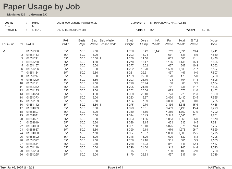Select gross imps value 7,606
This screenshot has height=169, width=232.
(x=214, y=87)
